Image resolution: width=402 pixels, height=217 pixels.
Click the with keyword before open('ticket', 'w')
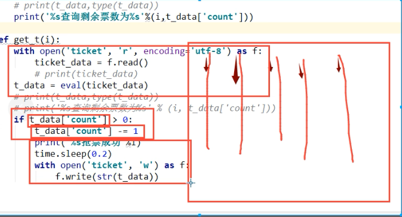45,165
